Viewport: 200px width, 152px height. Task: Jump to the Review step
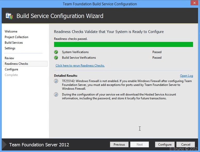10,58
